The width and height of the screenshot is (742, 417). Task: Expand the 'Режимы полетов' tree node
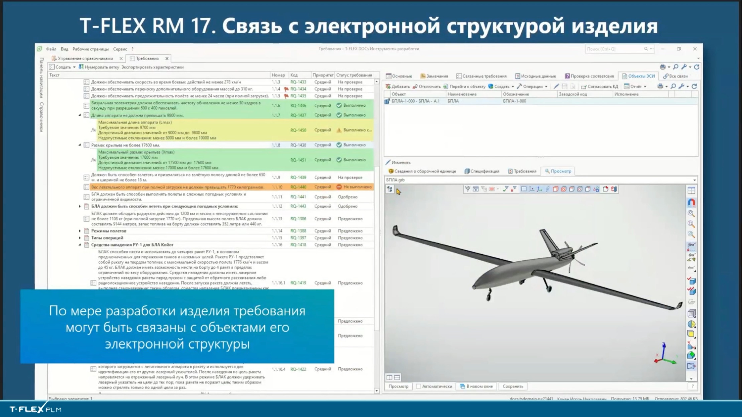pyautogui.click(x=80, y=231)
